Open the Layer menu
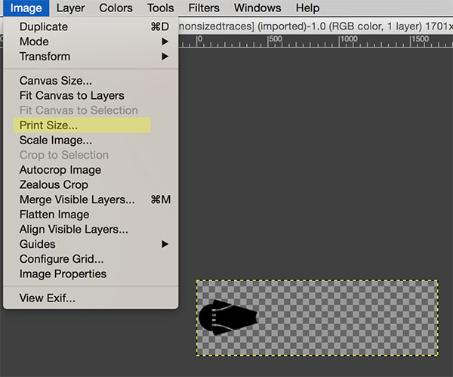This screenshot has width=453, height=377. [x=70, y=8]
